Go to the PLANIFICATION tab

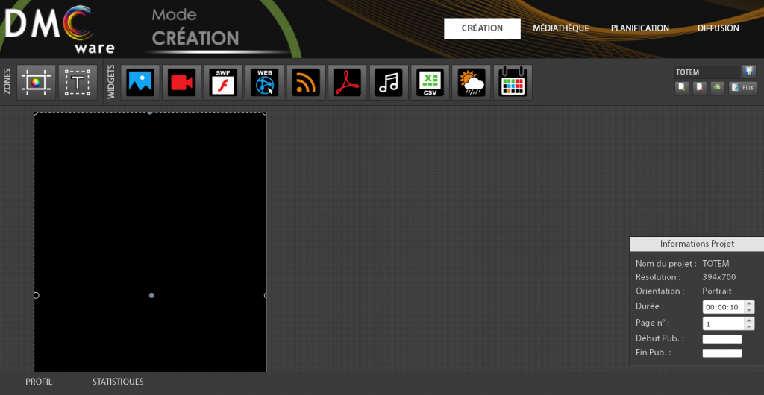click(639, 28)
